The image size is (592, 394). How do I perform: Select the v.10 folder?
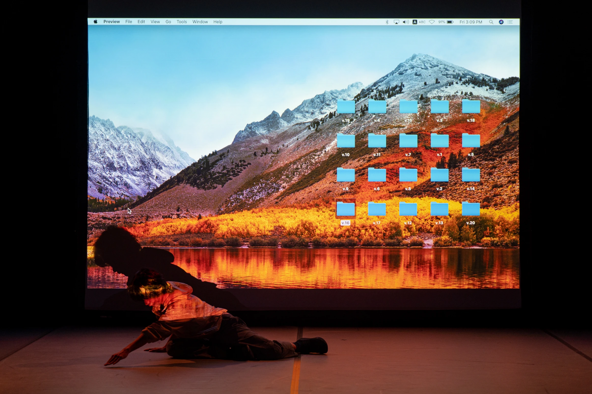click(x=346, y=141)
